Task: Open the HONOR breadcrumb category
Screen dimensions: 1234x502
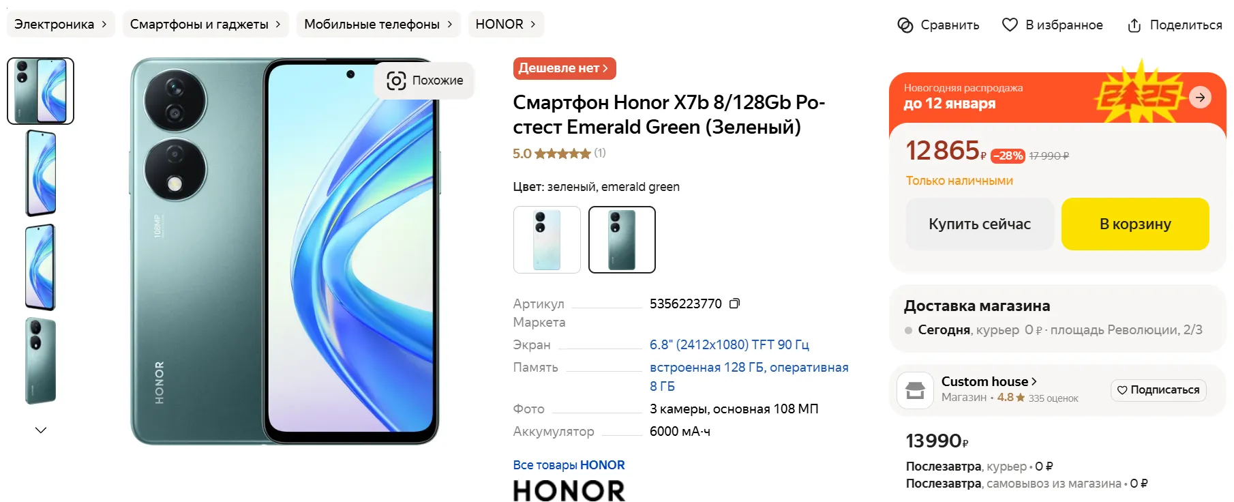Action: click(x=506, y=24)
